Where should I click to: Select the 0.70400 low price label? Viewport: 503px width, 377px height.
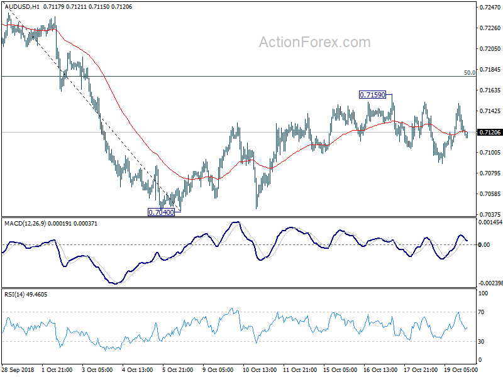coord(162,212)
